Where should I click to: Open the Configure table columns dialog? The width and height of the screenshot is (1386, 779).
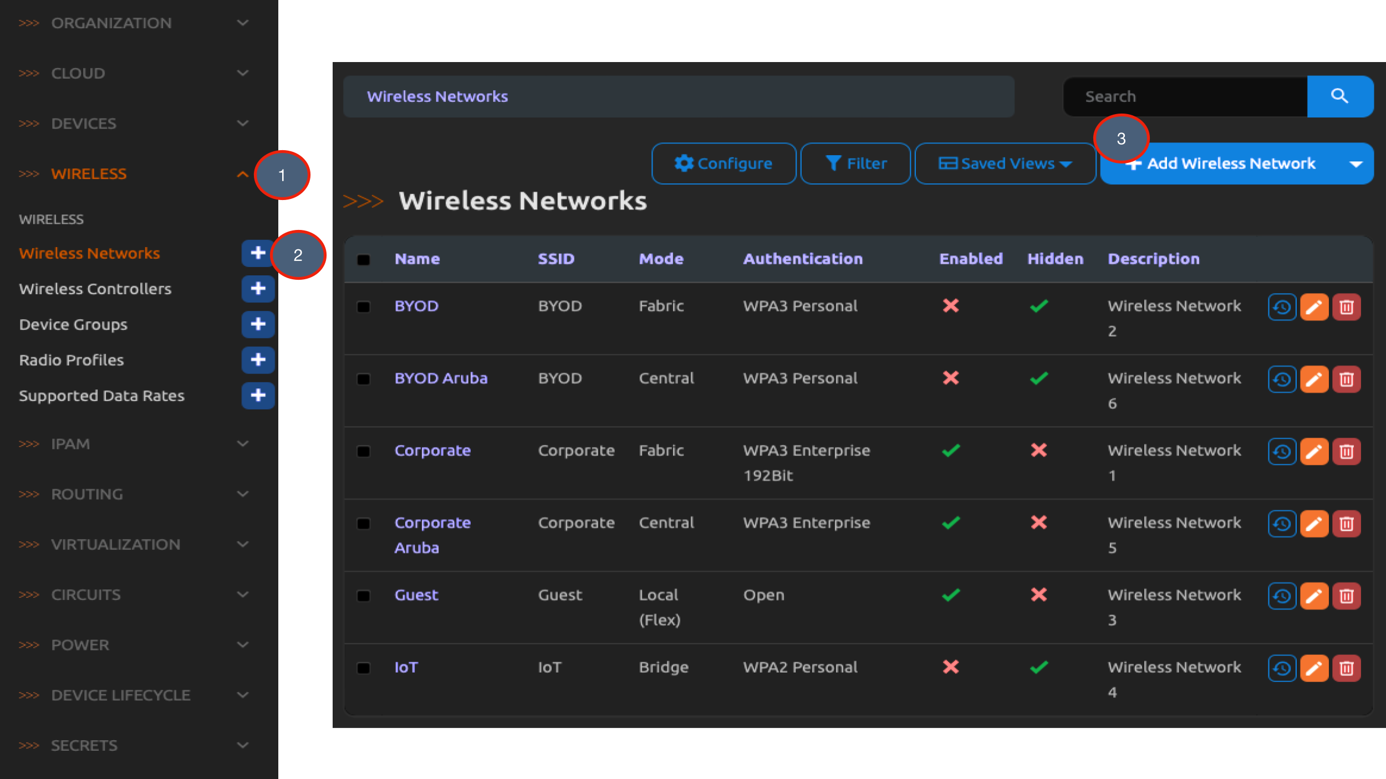pos(723,163)
